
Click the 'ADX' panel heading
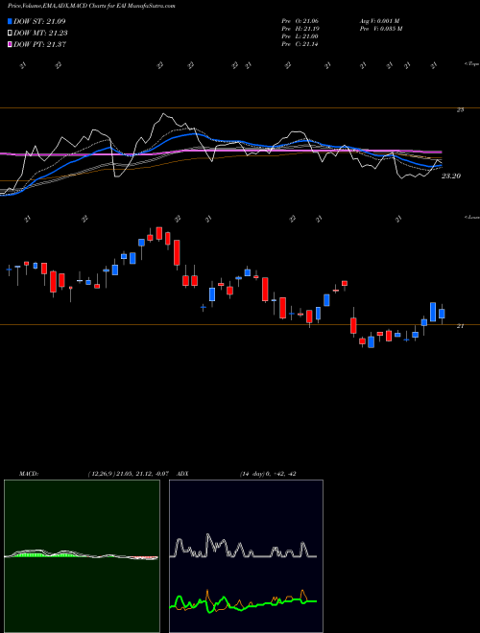(x=183, y=474)
